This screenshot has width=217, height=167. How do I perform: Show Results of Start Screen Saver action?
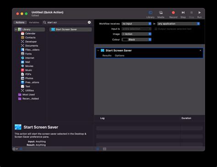click(x=107, y=55)
